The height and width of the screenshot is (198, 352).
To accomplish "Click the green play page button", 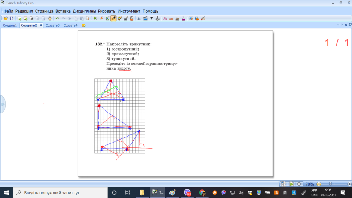I will point(291,184).
